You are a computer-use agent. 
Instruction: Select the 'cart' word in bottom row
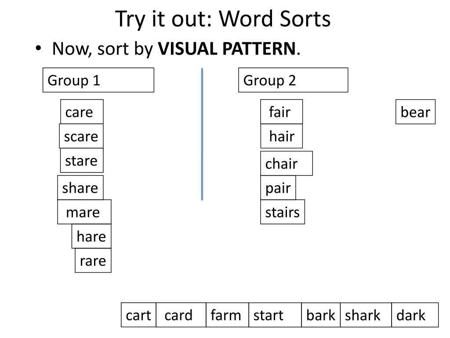138,315
